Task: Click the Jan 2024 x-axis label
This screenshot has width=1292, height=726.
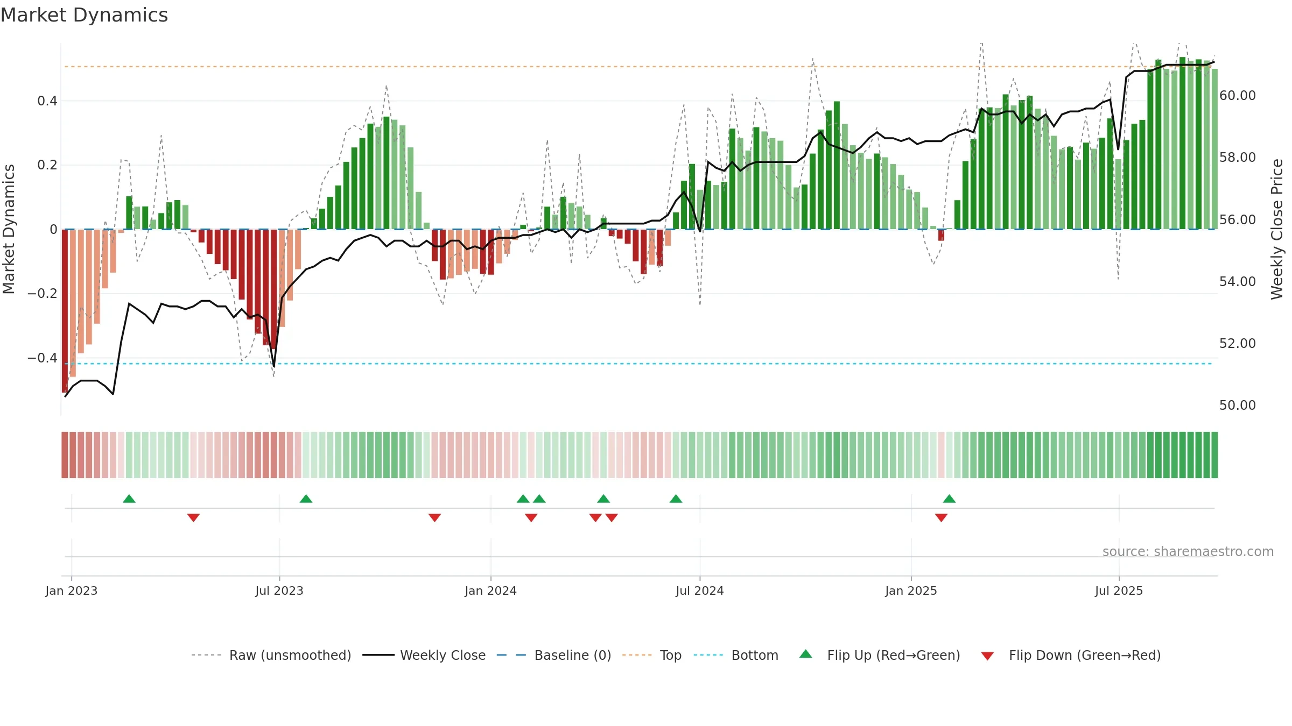Action: pyautogui.click(x=491, y=591)
